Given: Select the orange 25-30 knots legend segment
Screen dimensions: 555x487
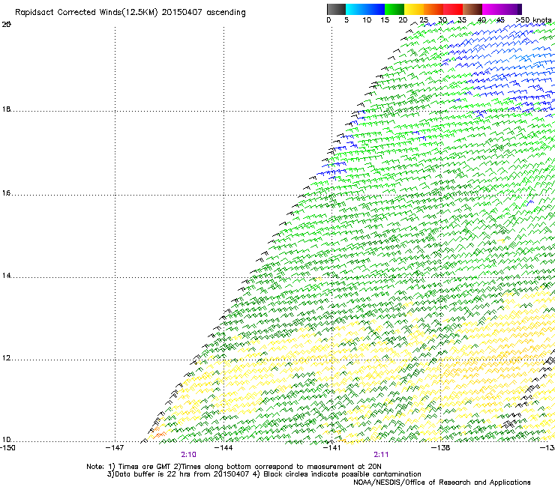Looking at the screenshot, I should 433,9.
